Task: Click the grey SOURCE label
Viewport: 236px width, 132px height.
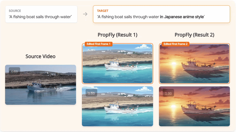Action: pyautogui.click(x=15, y=11)
